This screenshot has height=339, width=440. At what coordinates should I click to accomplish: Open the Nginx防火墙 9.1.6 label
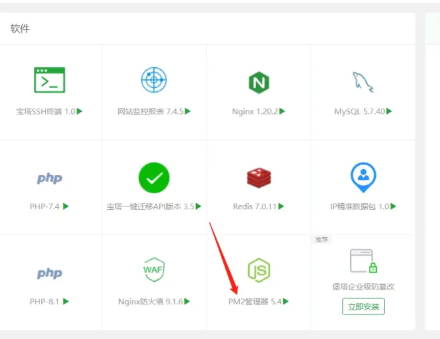coord(151,302)
